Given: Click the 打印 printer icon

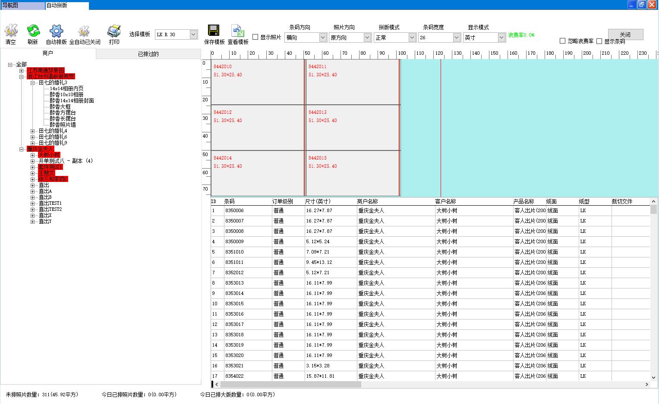Looking at the screenshot, I should tap(114, 31).
